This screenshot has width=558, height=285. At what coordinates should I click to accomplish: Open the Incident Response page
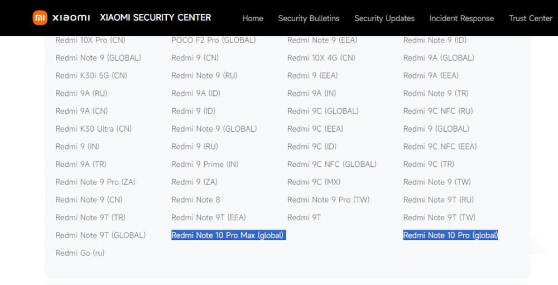click(x=461, y=18)
